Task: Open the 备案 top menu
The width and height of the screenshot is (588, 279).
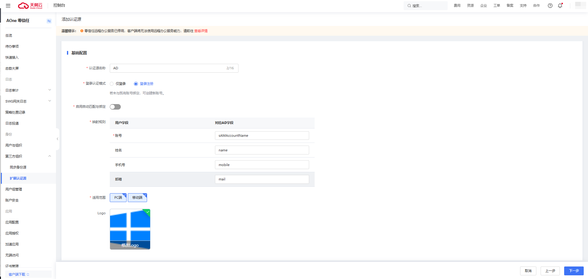Action: pos(510,5)
